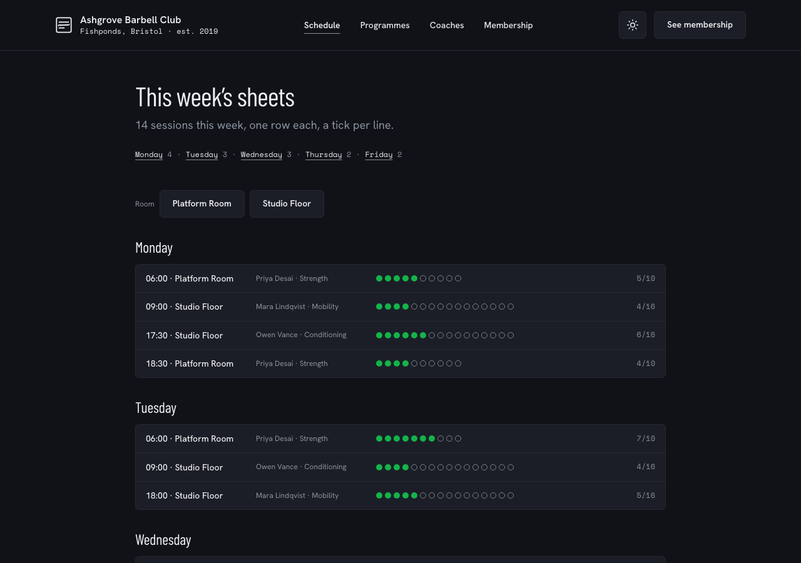Select Monday 17:30 Studio Floor session
This screenshot has height=563, width=801.
pyautogui.click(x=400, y=335)
